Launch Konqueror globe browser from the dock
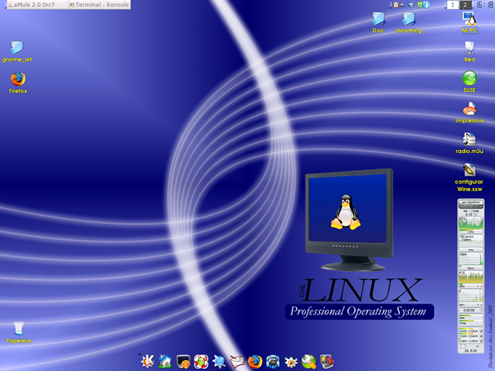The image size is (495, 371). point(219,362)
